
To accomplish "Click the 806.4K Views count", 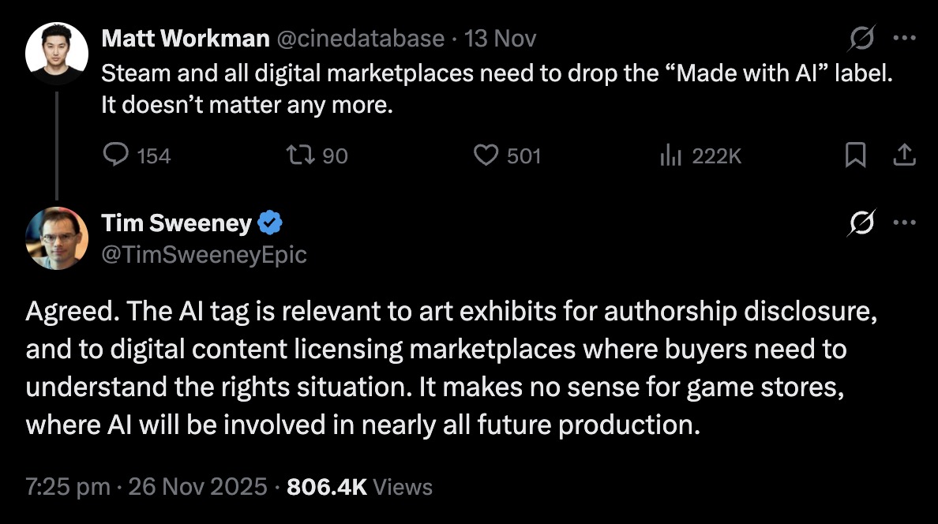I will pos(359,487).
